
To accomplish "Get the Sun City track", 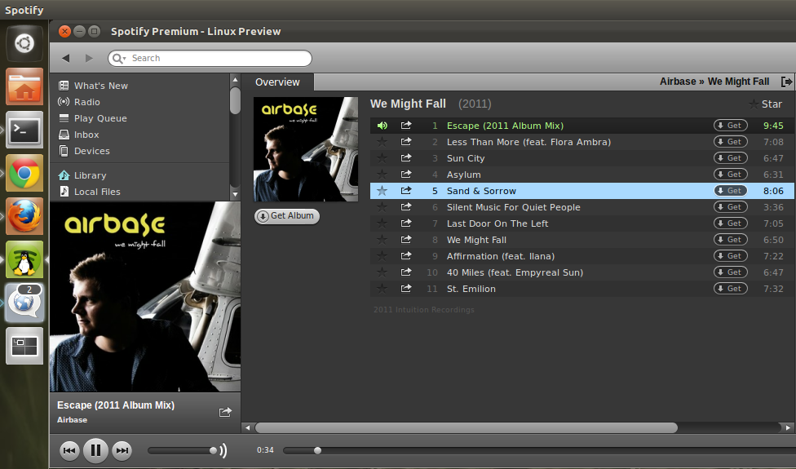I will tap(730, 158).
